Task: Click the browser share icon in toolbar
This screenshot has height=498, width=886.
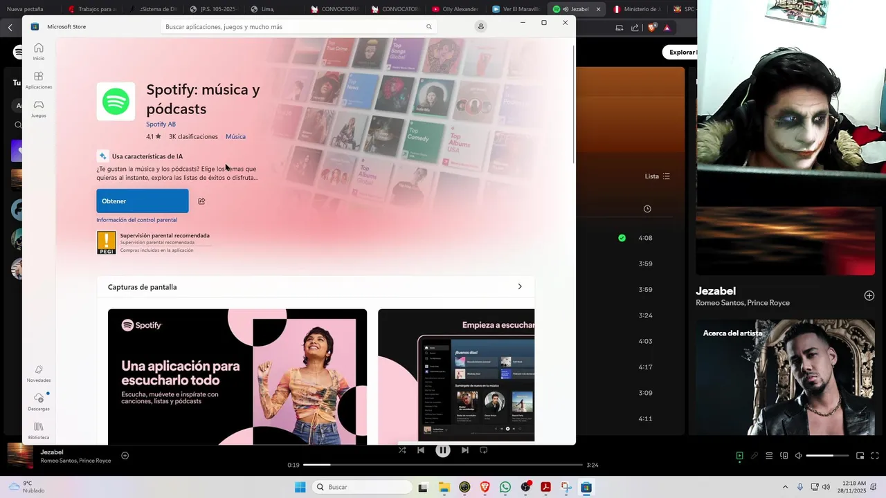Action: pos(635,28)
